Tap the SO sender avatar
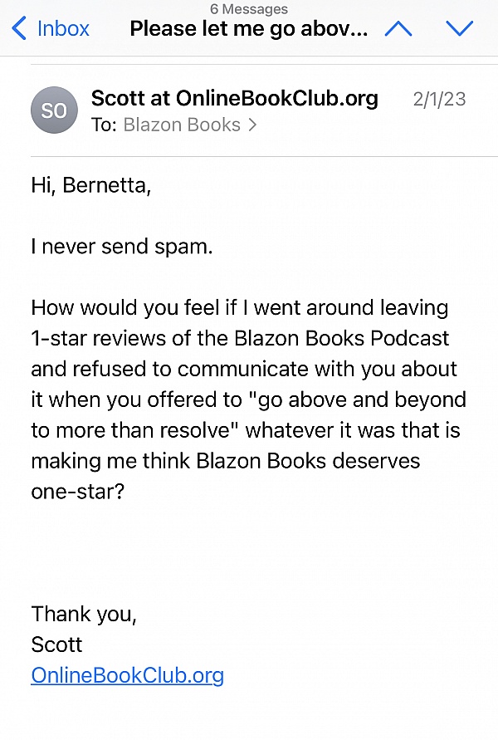Screen dimensions: 498x740 [54, 110]
